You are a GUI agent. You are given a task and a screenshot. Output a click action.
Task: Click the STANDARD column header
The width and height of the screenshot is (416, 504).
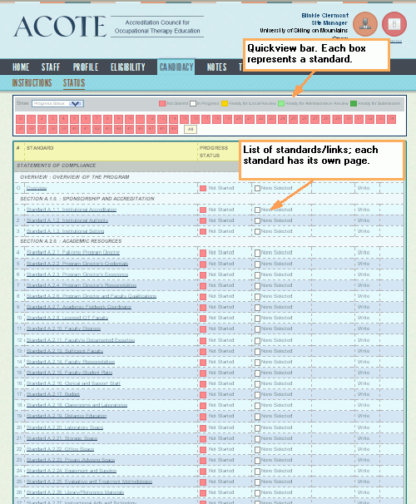pos(40,148)
